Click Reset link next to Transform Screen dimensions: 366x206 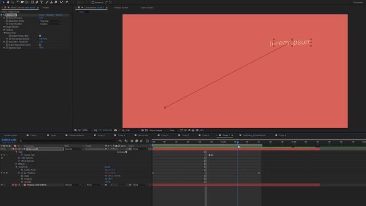pyautogui.click(x=108, y=167)
